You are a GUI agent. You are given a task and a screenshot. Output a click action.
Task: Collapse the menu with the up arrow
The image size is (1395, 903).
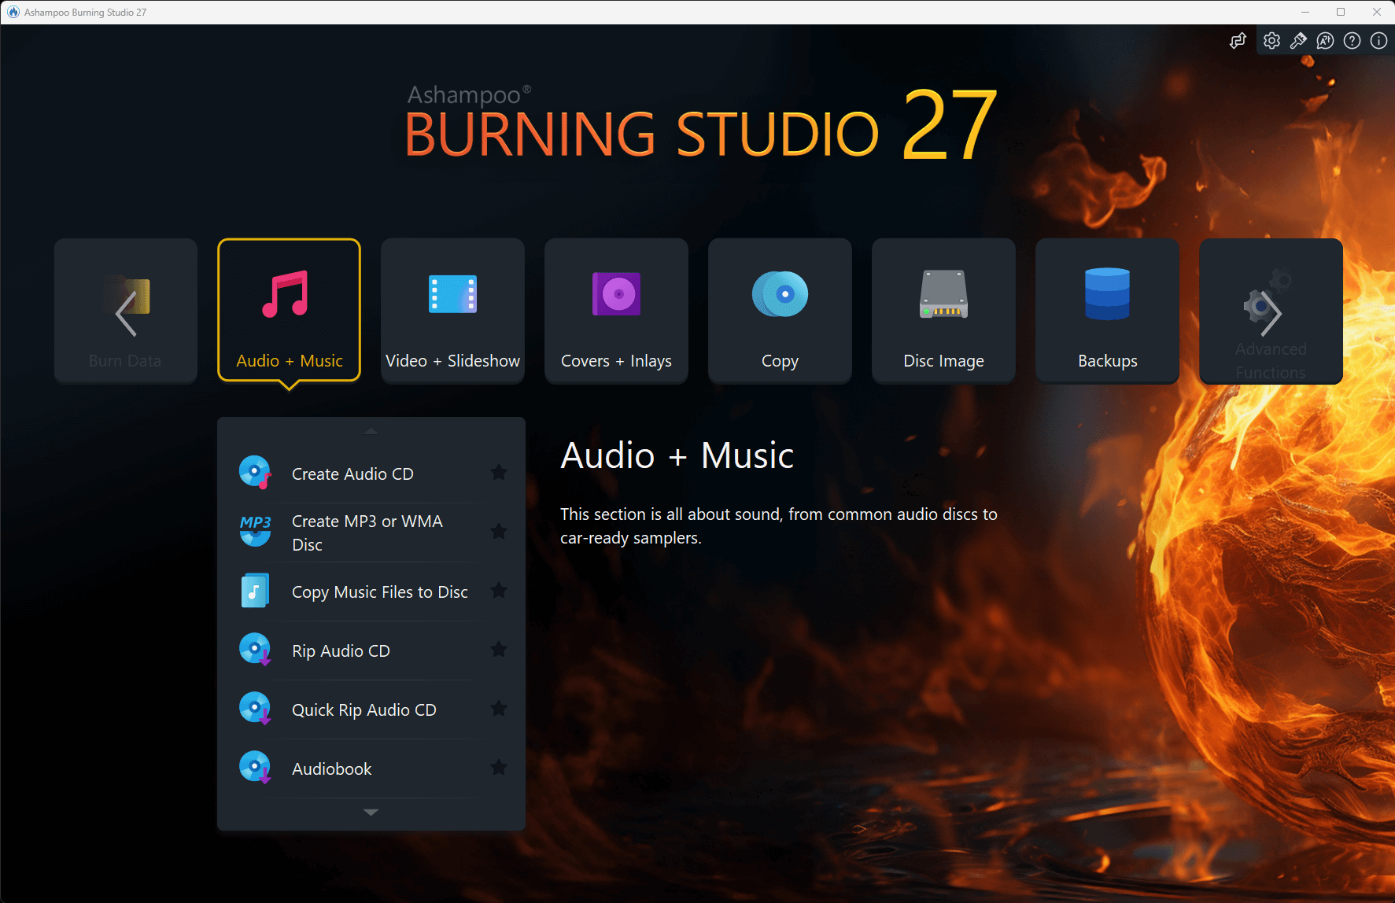(x=370, y=431)
